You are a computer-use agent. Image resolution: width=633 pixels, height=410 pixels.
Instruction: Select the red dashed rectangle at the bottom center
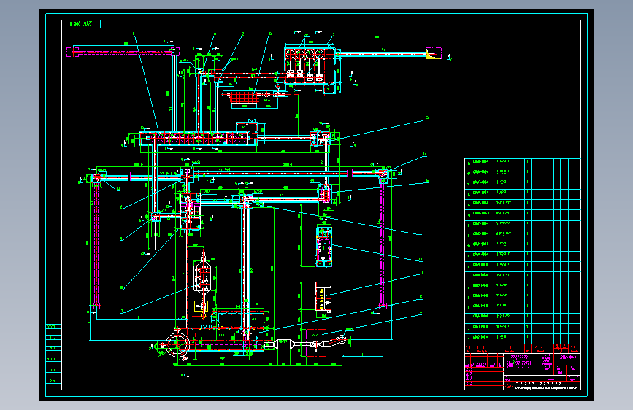pos(238,318)
